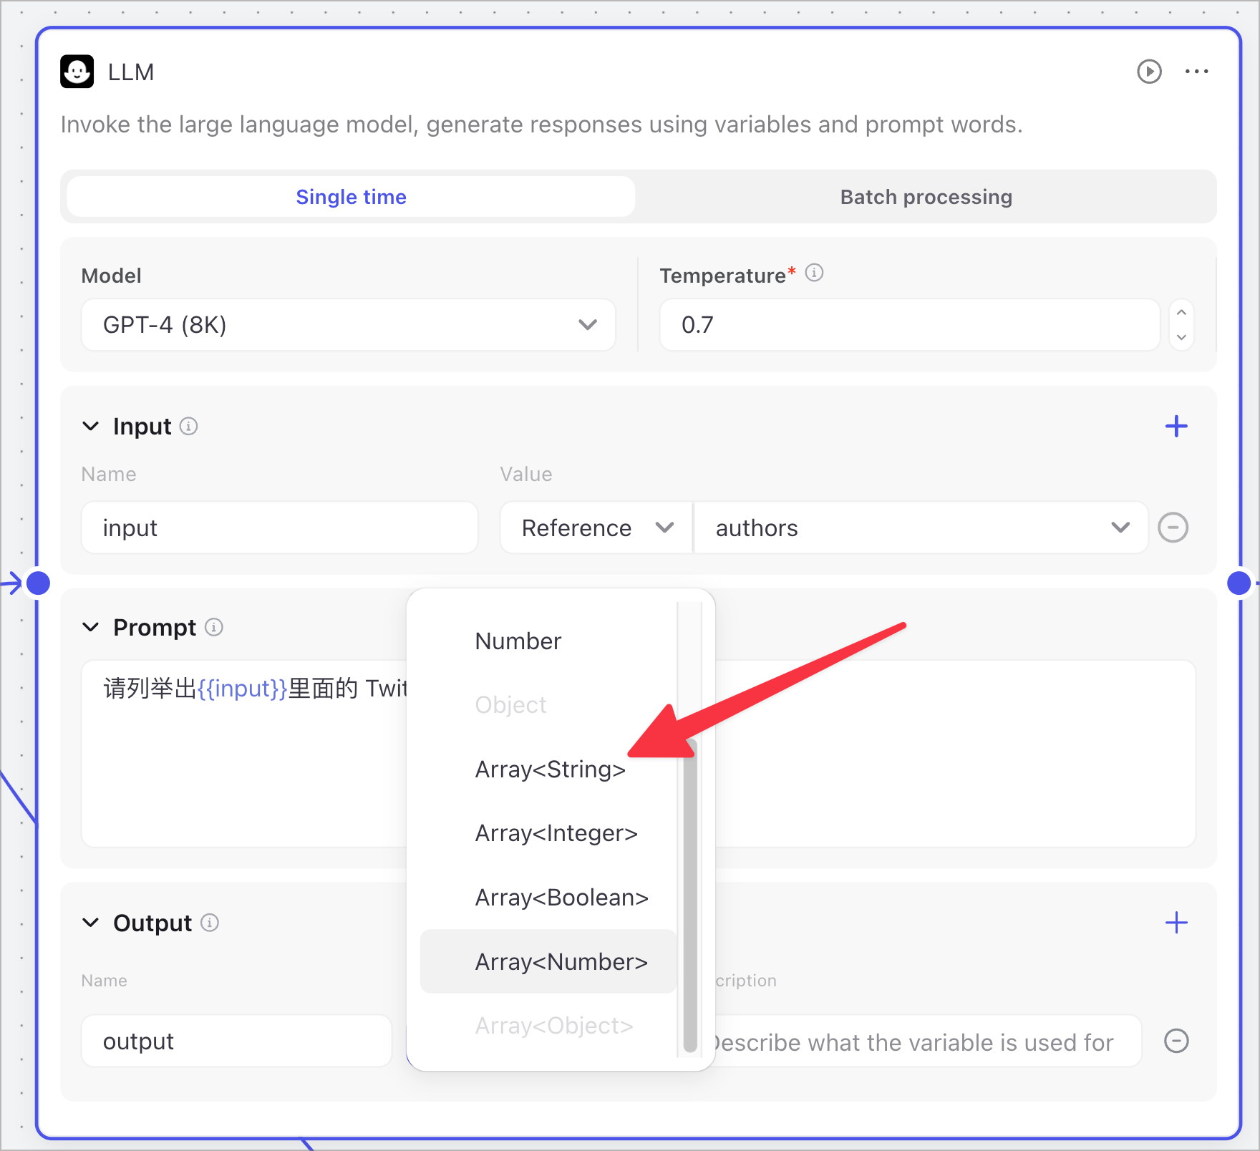
Task: Choose Array<Number> in the type list
Action: [x=561, y=962]
